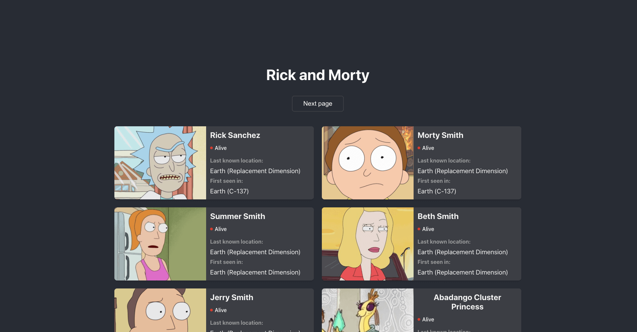
Task: Open the Rick Sanchez name link
Action: tap(235, 135)
